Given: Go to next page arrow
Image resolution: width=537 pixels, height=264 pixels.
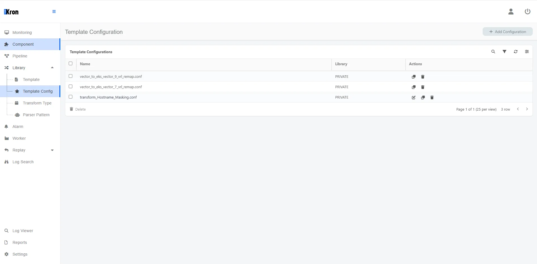Looking at the screenshot, I should (527, 109).
